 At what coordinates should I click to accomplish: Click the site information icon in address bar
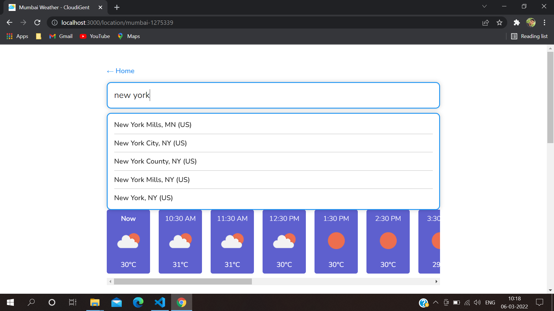54,22
